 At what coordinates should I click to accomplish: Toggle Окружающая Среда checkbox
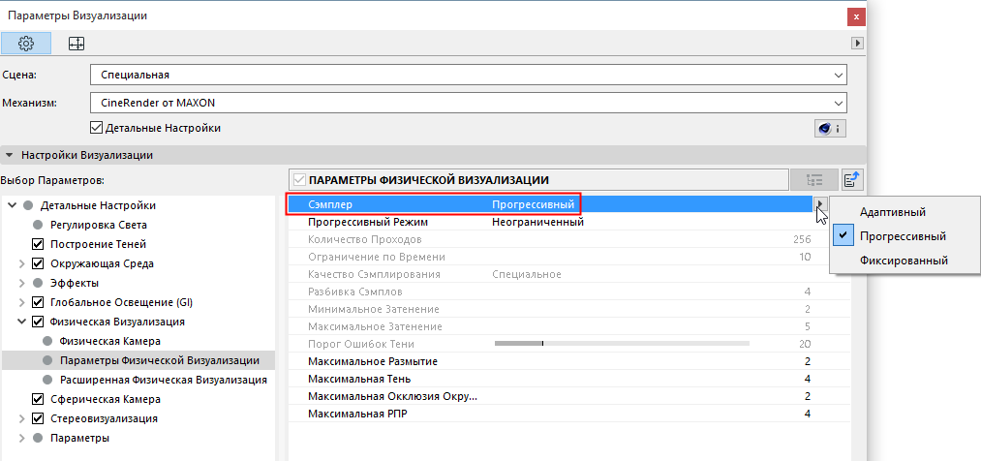point(38,263)
